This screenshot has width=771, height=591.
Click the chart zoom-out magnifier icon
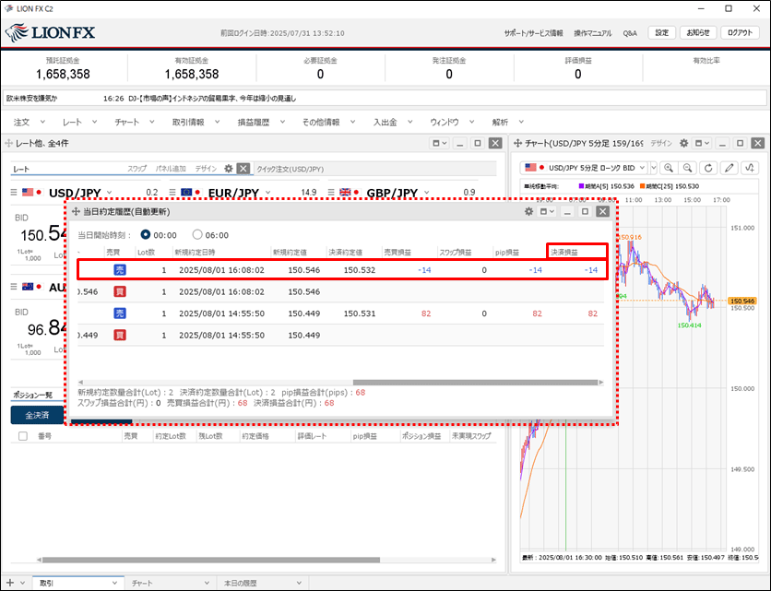pyautogui.click(x=688, y=168)
